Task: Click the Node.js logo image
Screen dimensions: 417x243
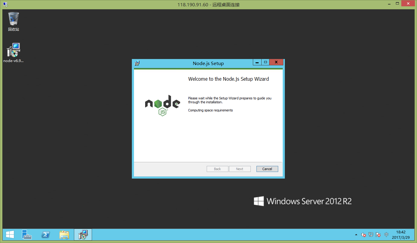Action: (x=162, y=105)
